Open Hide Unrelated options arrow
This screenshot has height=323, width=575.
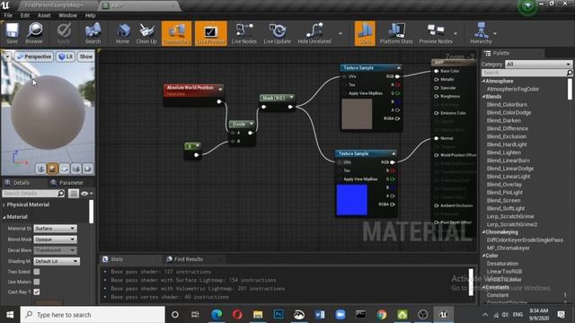pyautogui.click(x=341, y=34)
